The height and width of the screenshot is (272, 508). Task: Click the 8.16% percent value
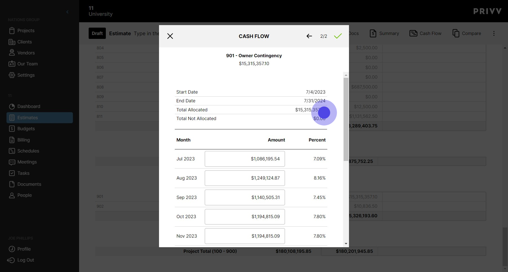[x=319, y=178]
